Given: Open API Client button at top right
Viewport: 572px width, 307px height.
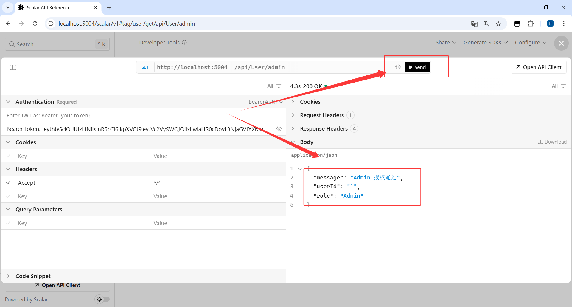Looking at the screenshot, I should tap(539, 67).
